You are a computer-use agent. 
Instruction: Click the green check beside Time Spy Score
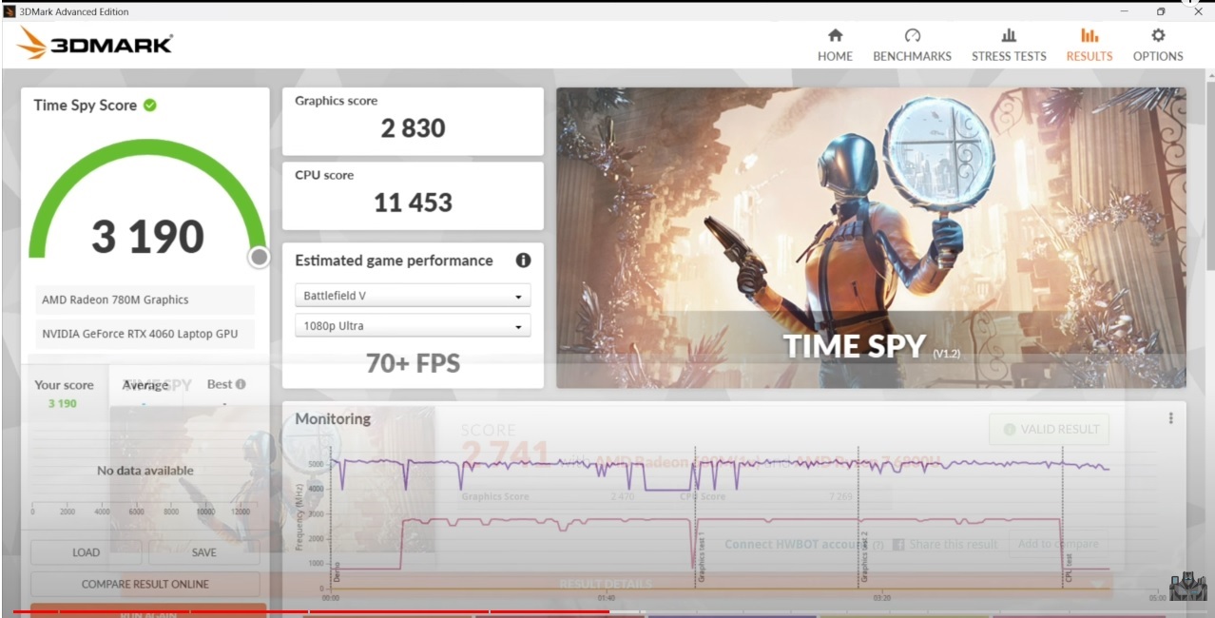150,106
